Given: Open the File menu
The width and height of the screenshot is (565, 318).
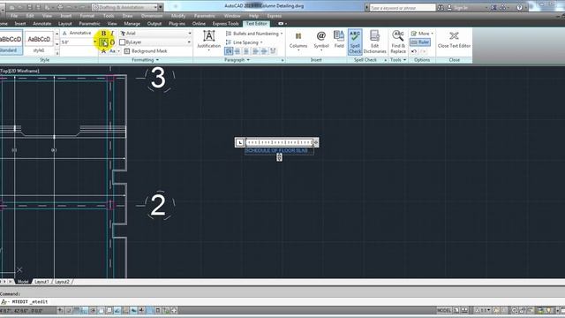Looking at the screenshot, I should pyautogui.click(x=14, y=16).
